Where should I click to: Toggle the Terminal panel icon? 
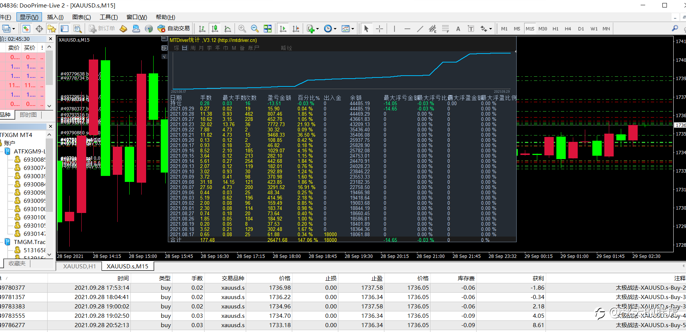[x=64, y=28]
